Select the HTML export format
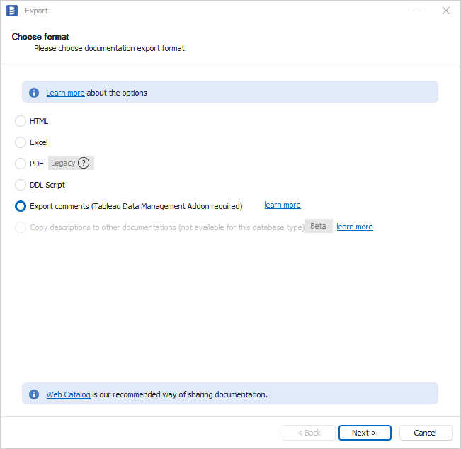Screen dimensions: 461x449 pyautogui.click(x=21, y=121)
